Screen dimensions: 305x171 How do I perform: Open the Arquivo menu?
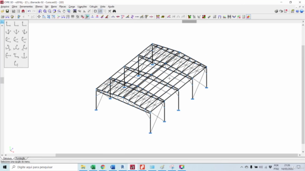[x=5, y=7]
